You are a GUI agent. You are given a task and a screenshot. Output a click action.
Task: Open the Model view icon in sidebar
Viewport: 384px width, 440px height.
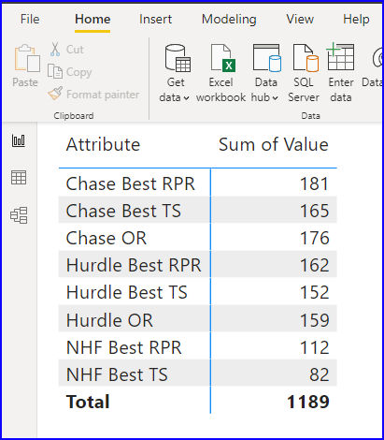(x=19, y=215)
